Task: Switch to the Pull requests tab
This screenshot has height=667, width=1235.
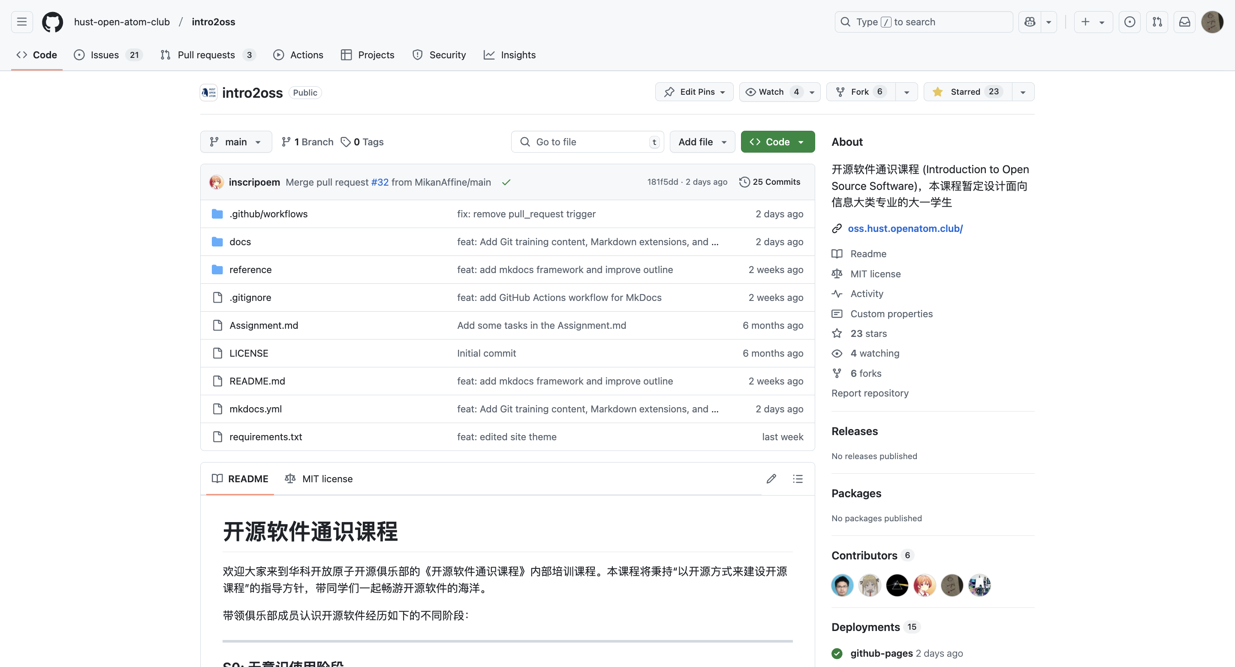Action: click(208, 54)
